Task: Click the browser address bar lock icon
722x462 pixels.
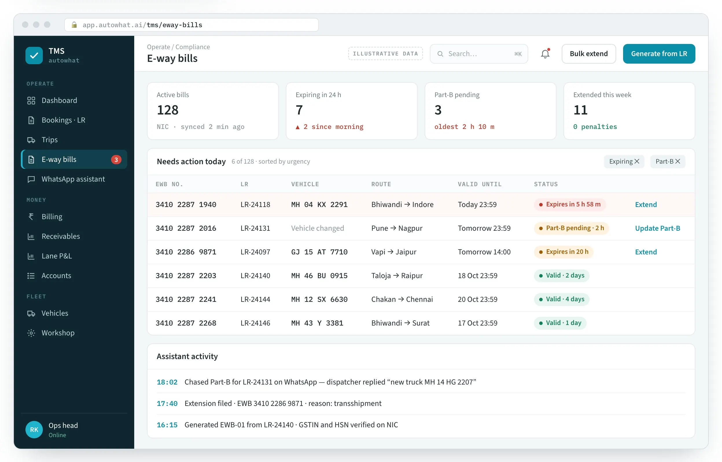Action: [74, 25]
